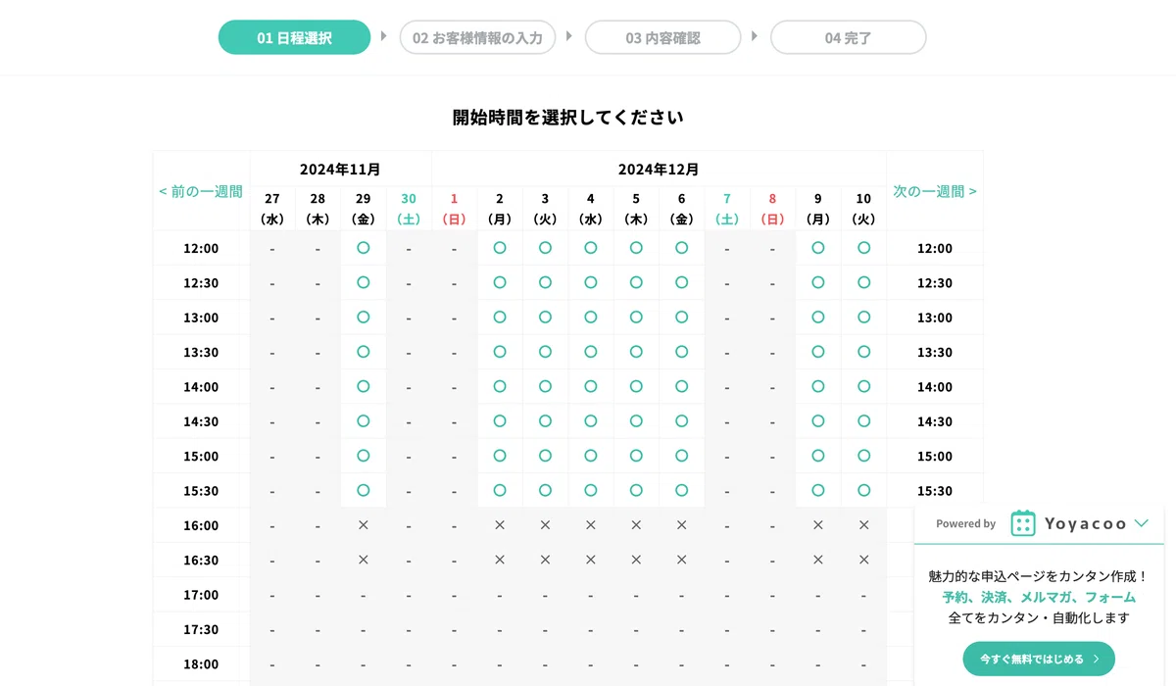Select the 12:30 slot on Thursday Dec 5

[x=636, y=282]
